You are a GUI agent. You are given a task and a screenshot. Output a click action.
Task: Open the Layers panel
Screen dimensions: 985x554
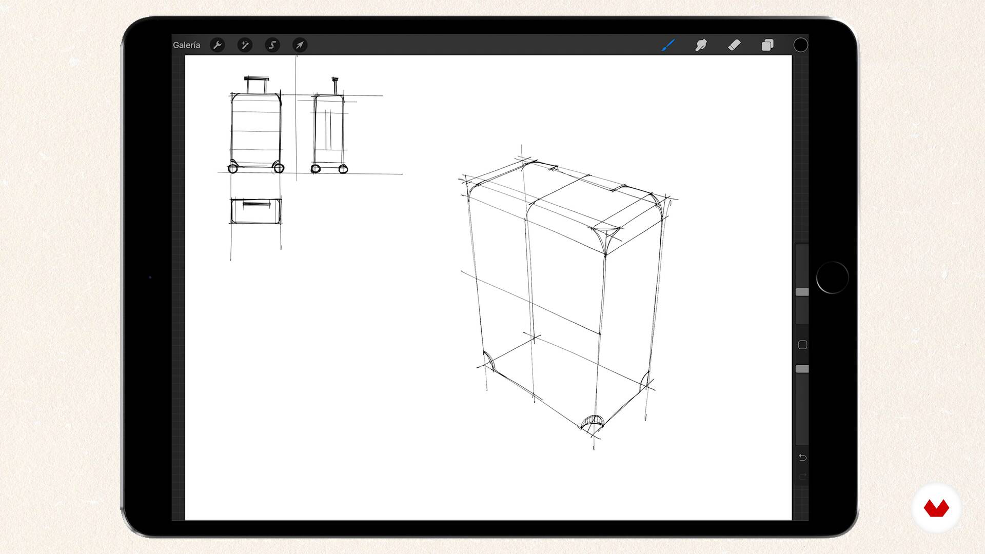point(767,45)
